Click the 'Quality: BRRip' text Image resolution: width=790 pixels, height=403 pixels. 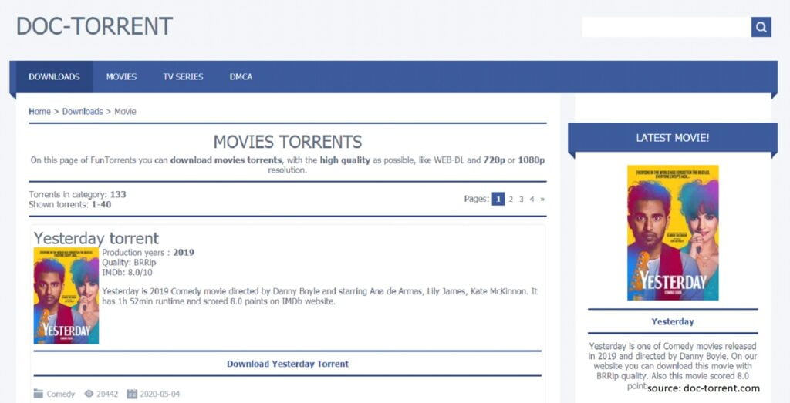click(129, 263)
